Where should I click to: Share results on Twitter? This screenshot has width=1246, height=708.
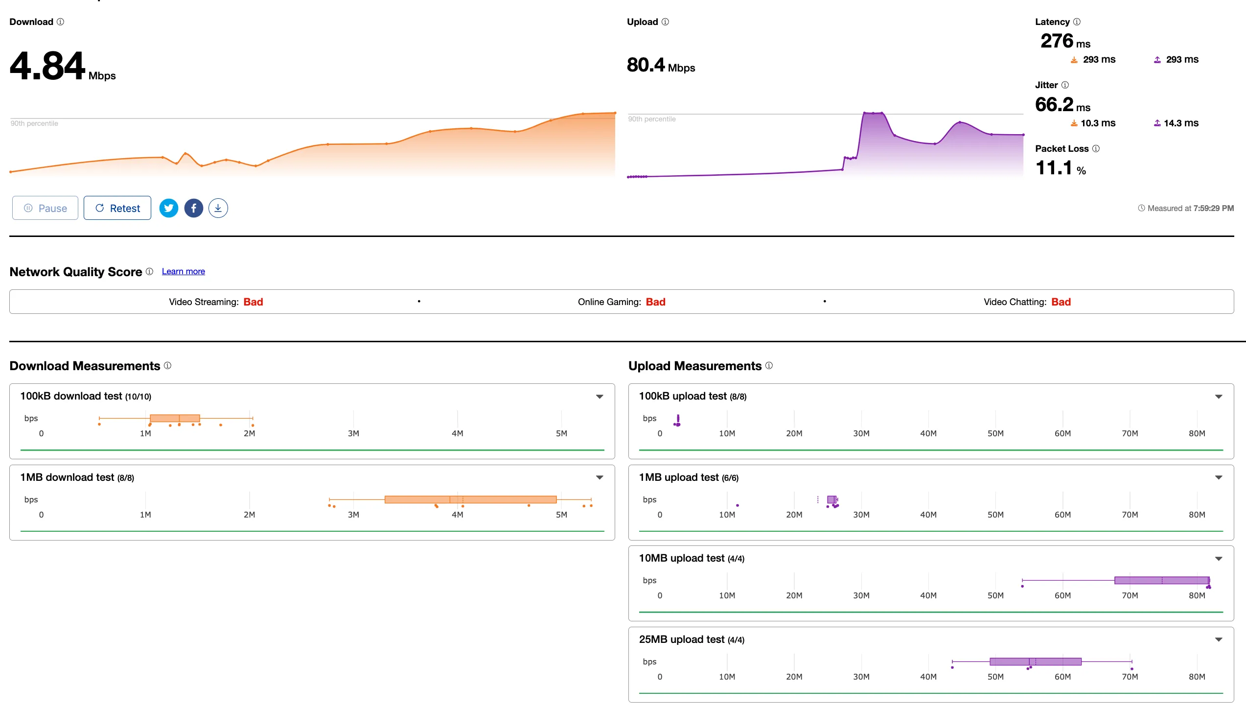169,208
